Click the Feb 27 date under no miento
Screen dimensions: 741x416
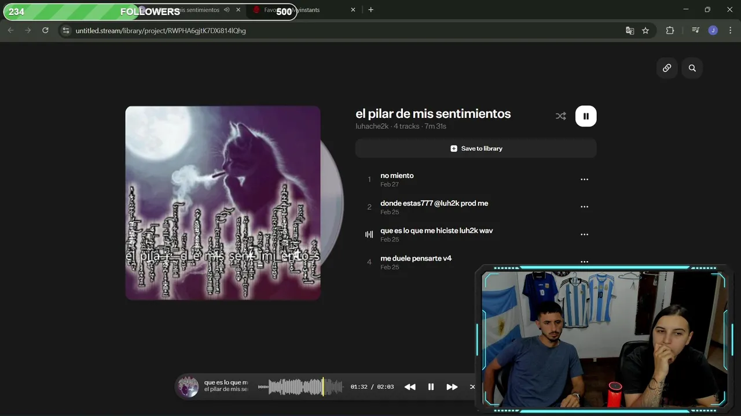(x=390, y=184)
